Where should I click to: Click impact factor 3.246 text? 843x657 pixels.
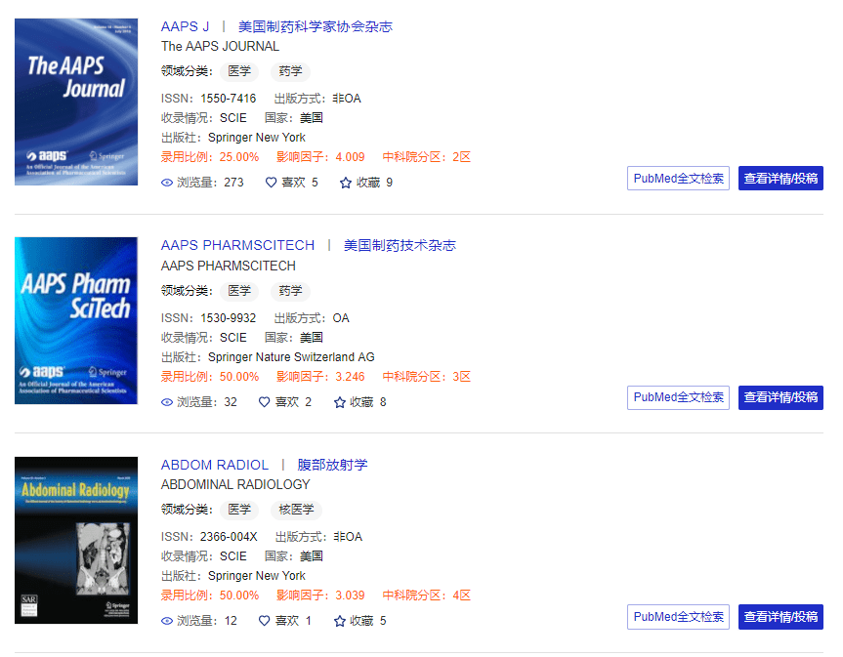pyautogui.click(x=350, y=377)
